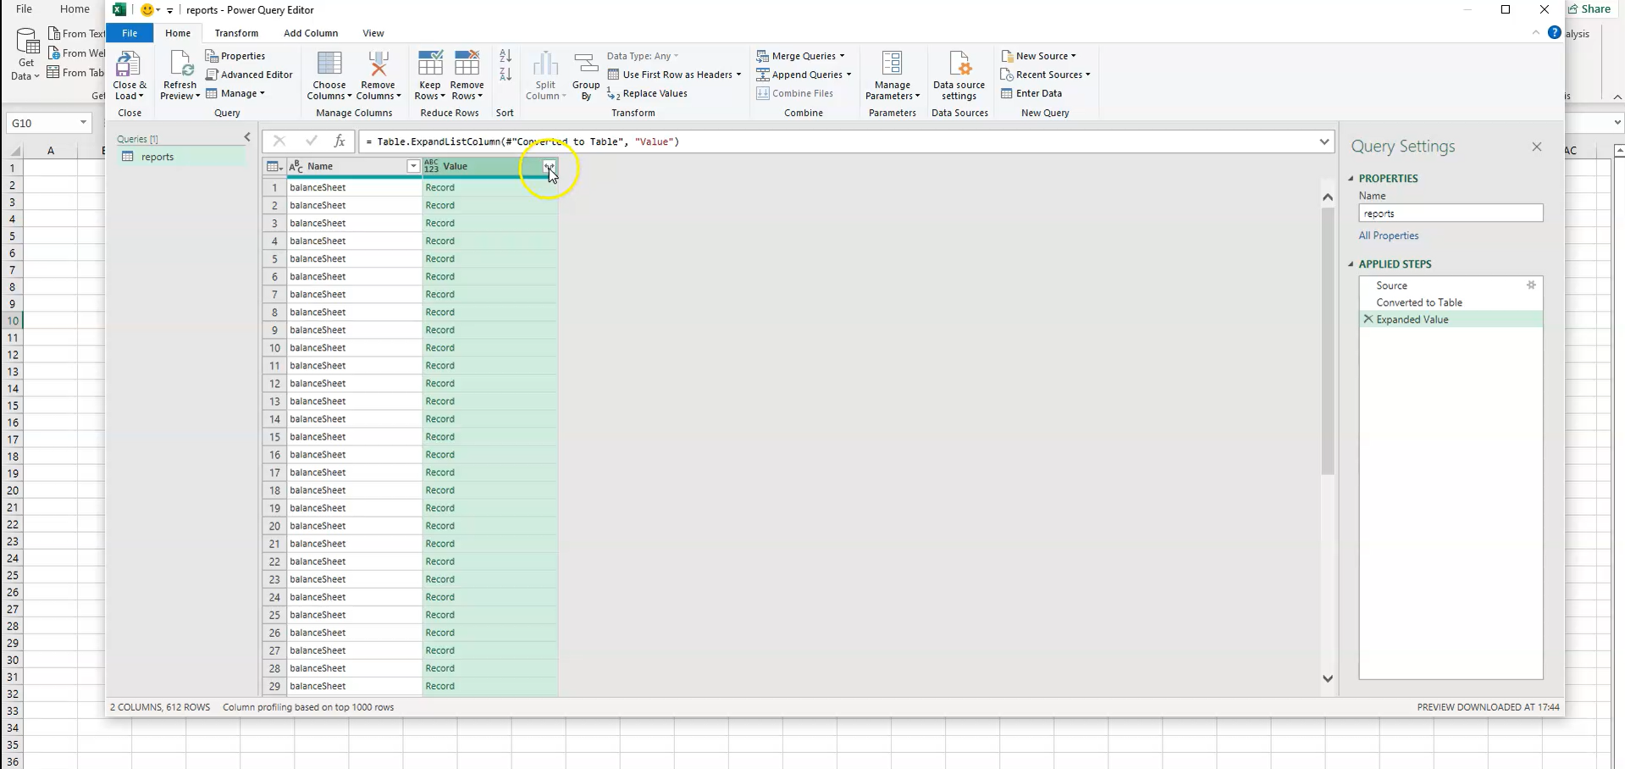Switch to the Add Column tab
Screen dimensions: 1625x769
coord(310,33)
